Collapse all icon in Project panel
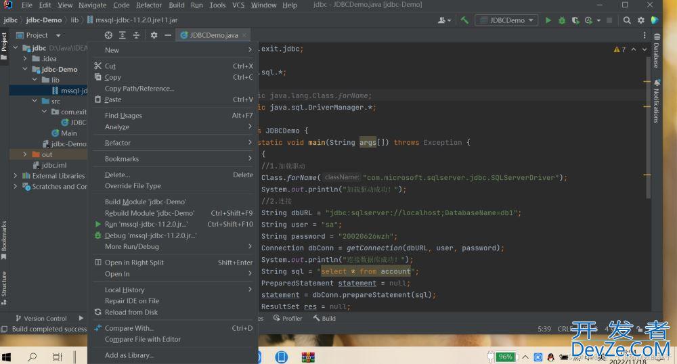 pos(136,35)
